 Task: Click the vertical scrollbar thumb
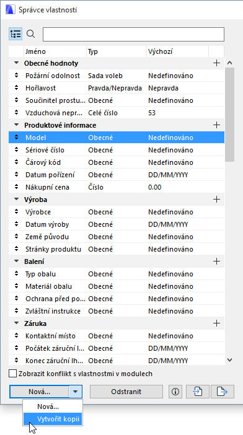[x=230, y=114]
